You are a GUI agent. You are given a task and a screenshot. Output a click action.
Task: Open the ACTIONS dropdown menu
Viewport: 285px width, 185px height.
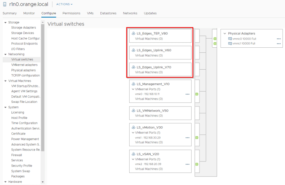[x=64, y=4]
